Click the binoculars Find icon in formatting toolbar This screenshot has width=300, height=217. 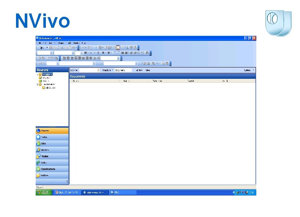point(147,53)
